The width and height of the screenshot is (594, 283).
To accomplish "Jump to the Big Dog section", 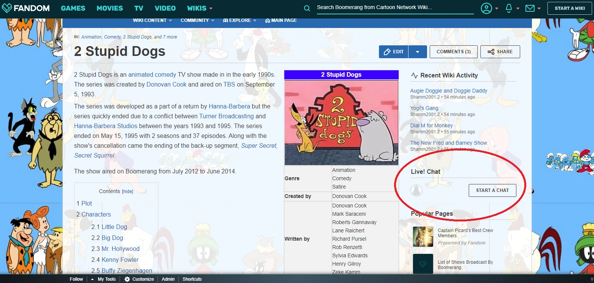I will click(x=112, y=238).
